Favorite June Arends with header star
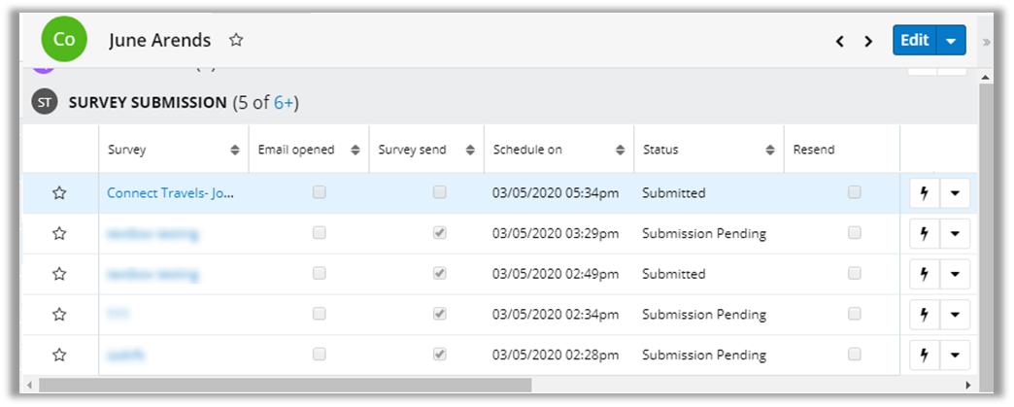This screenshot has width=1014, height=407. (x=236, y=40)
